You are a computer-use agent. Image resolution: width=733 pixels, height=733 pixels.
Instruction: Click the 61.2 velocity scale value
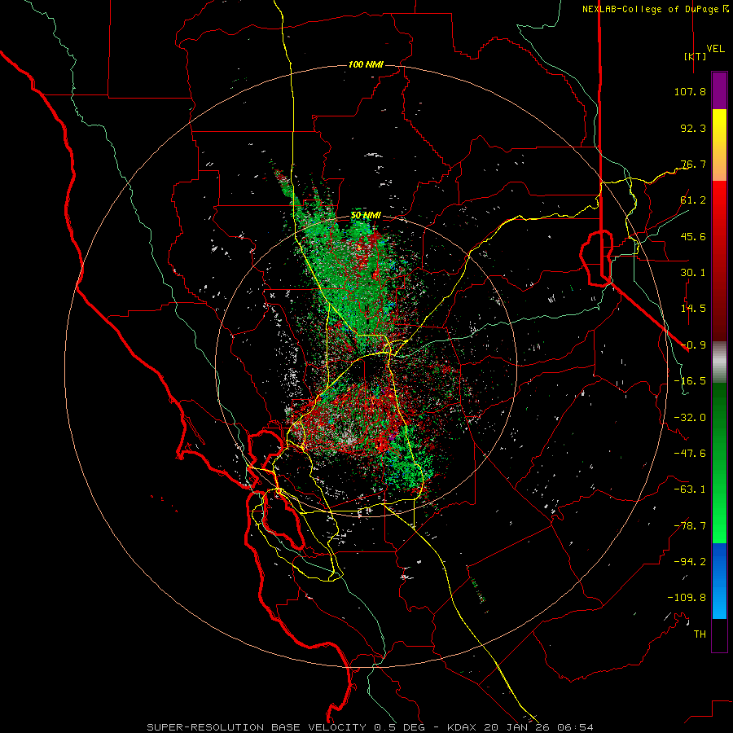point(693,200)
